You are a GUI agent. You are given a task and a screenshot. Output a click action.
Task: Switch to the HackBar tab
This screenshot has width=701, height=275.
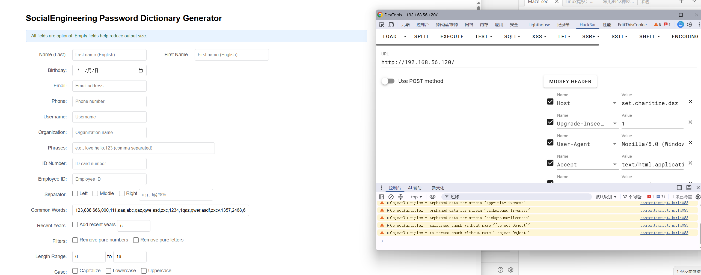click(x=587, y=25)
